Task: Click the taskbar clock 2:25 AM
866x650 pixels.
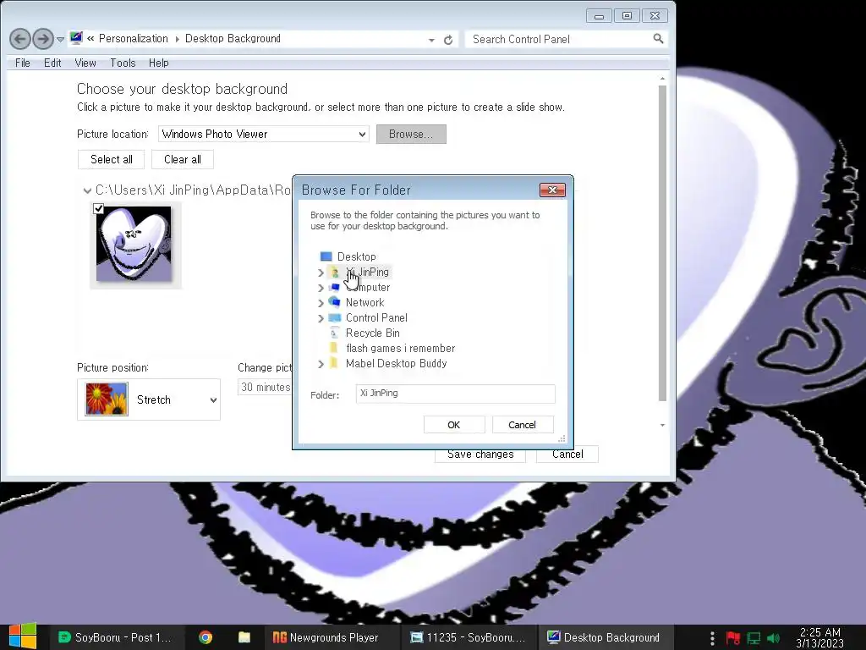Action: click(820, 637)
